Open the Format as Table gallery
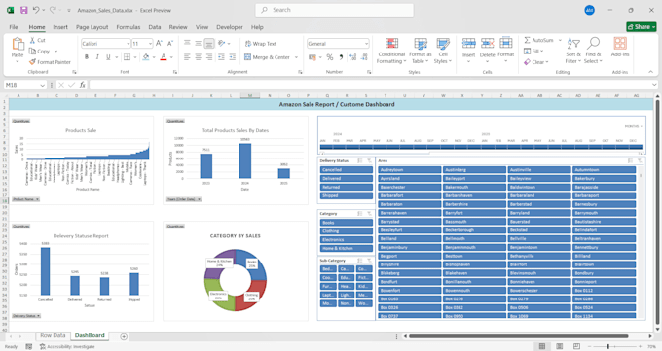The width and height of the screenshot is (662, 351). point(421,51)
